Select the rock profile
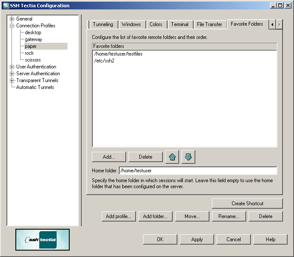This screenshot has width=294, height=257. 29,53
